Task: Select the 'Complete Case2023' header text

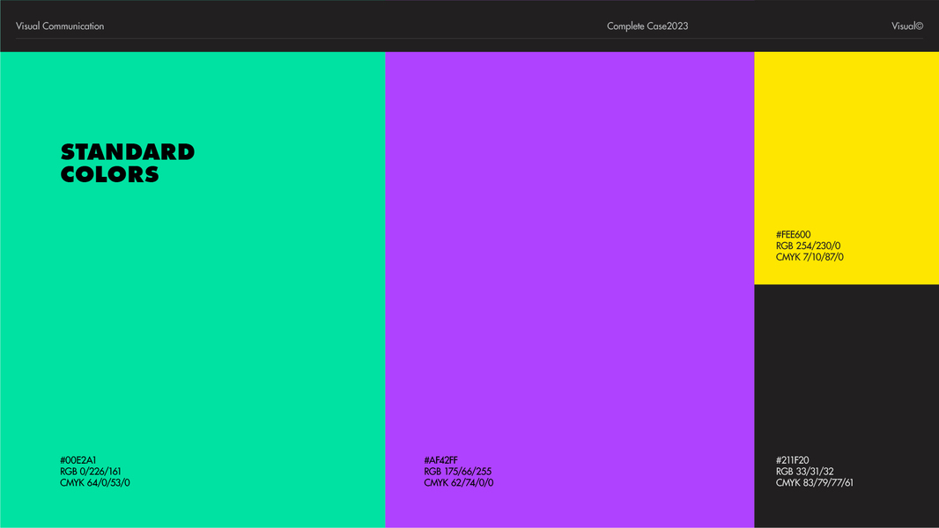Action: (x=647, y=26)
